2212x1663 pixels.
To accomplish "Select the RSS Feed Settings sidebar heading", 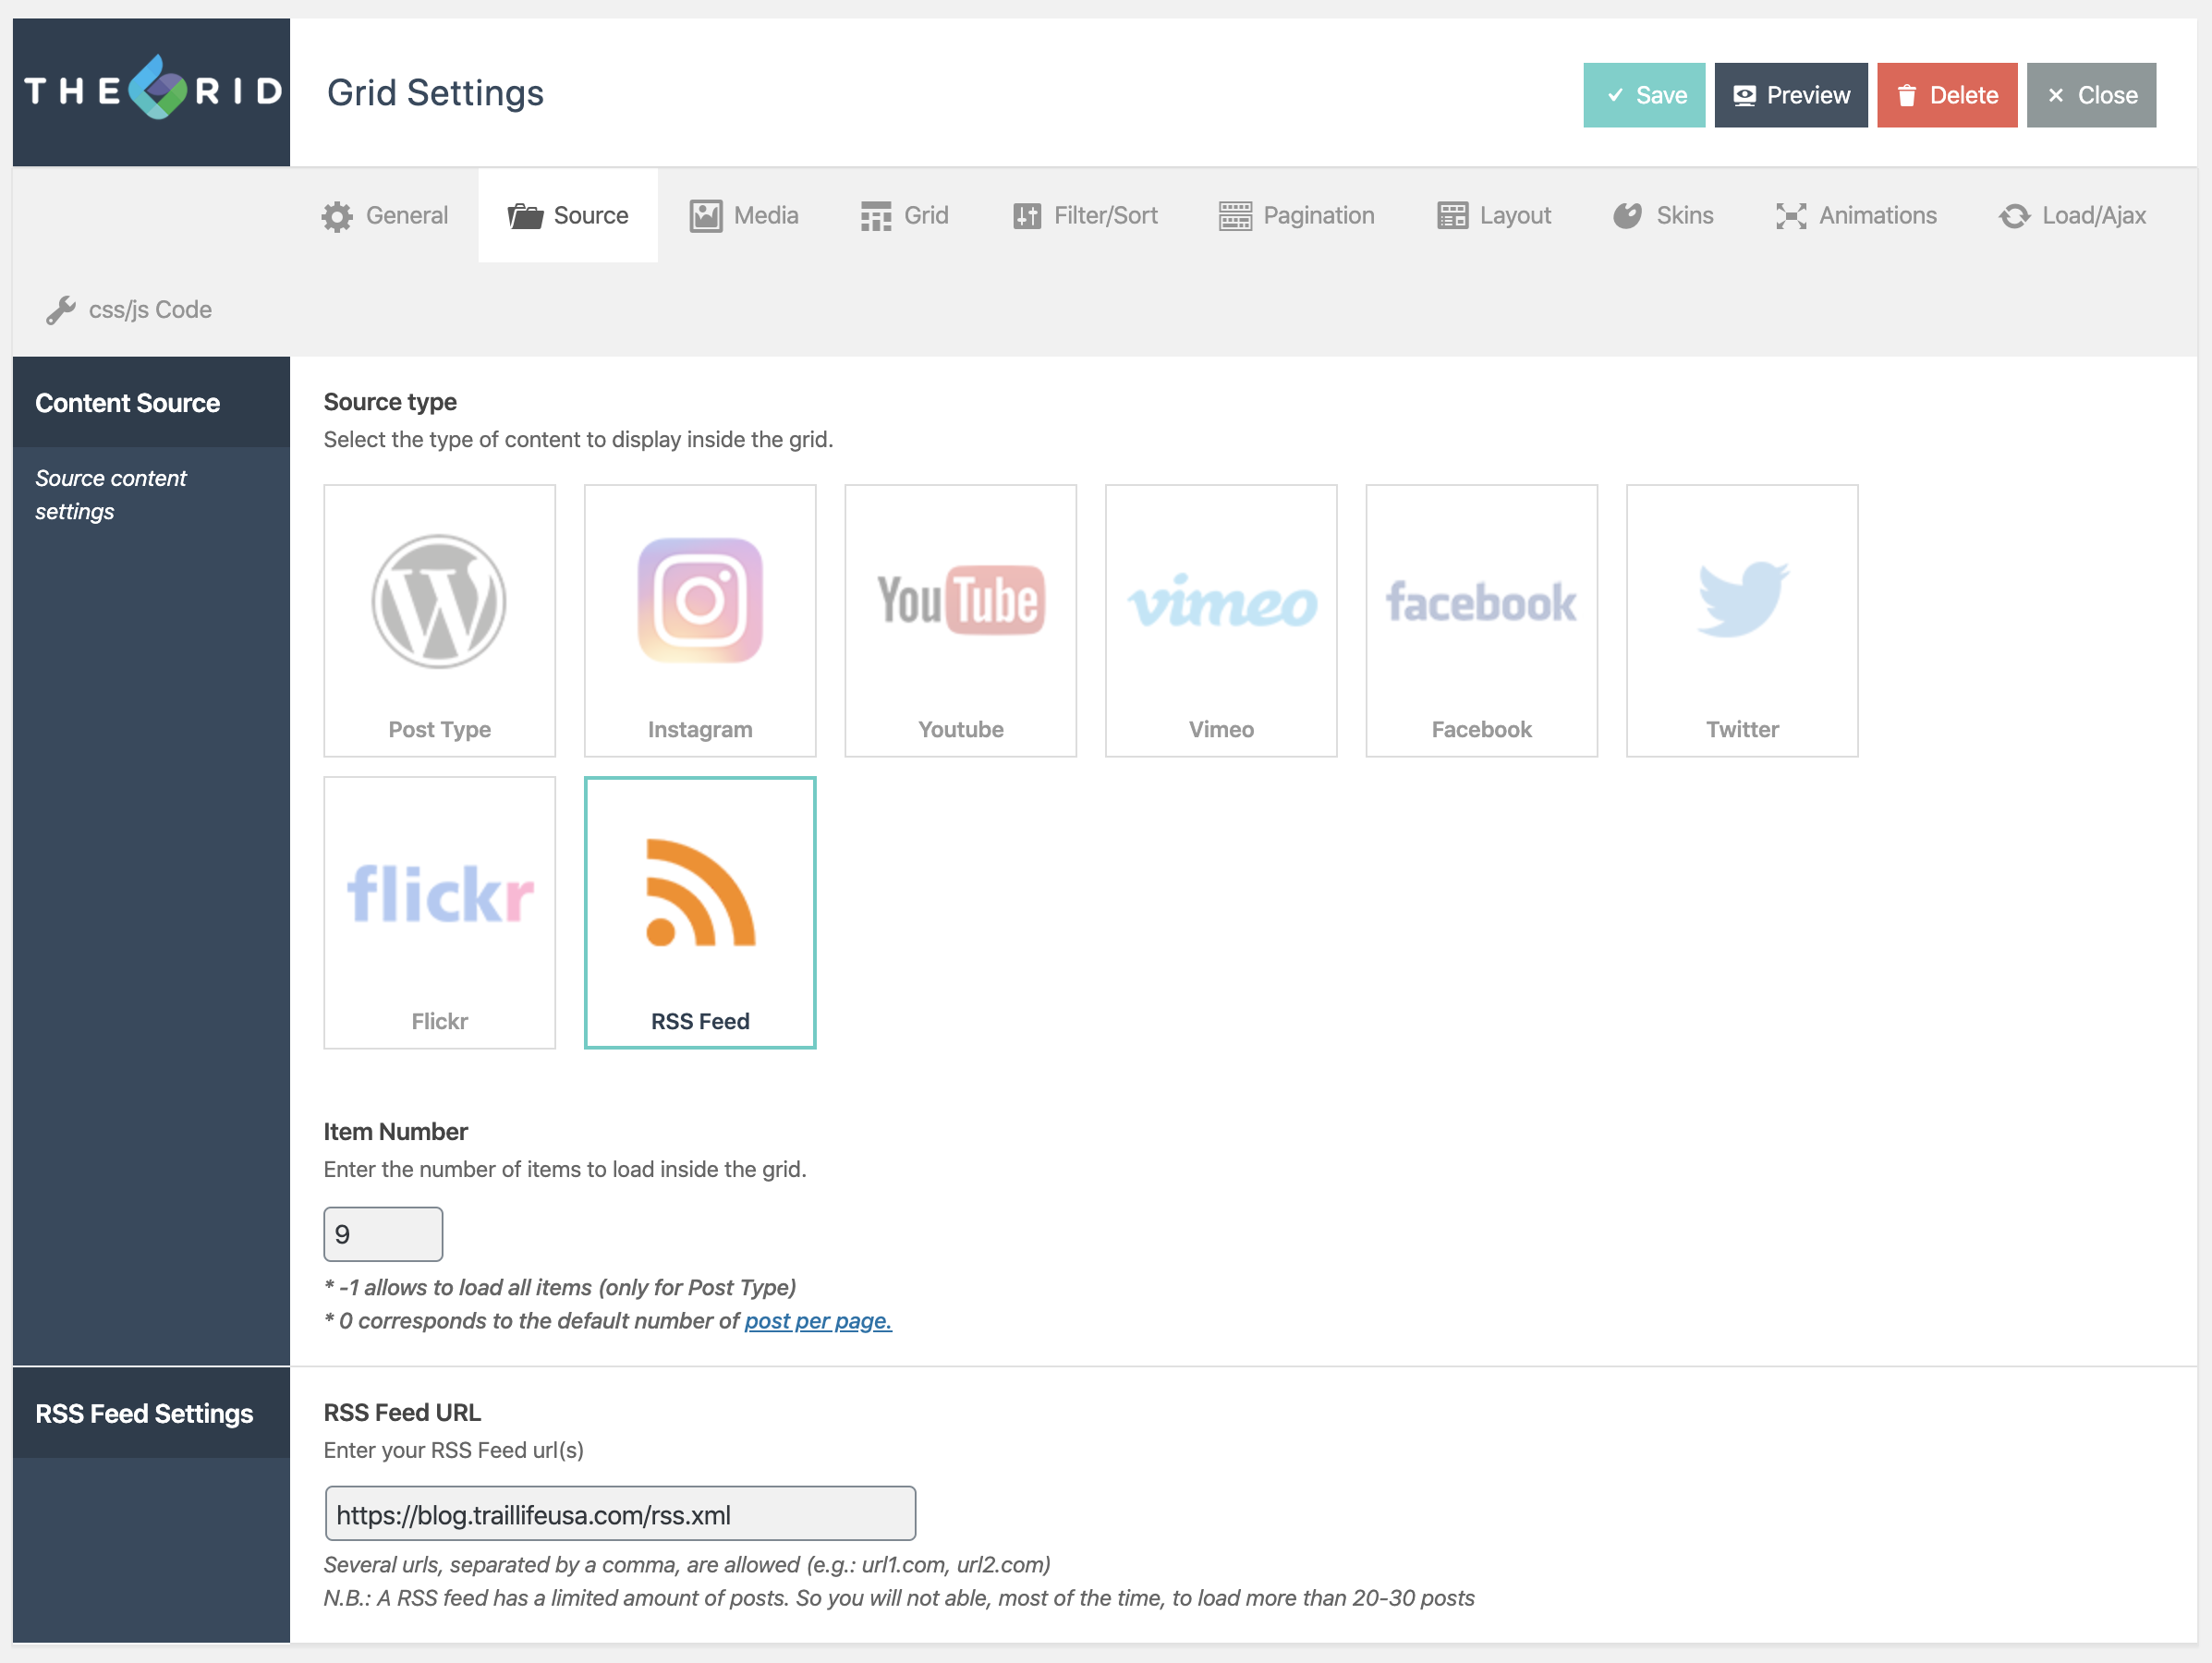I will pos(144,1413).
